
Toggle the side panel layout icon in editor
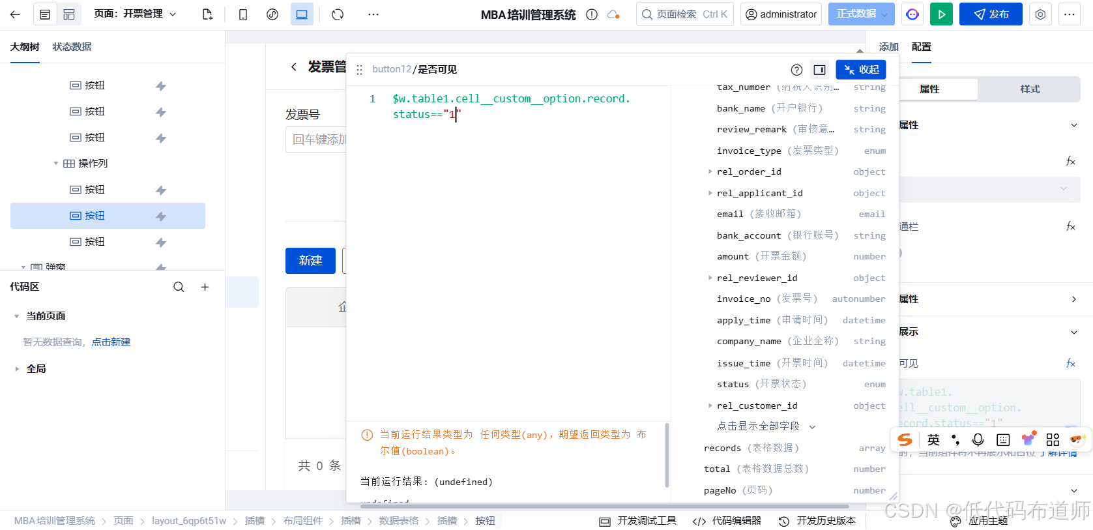click(x=820, y=70)
